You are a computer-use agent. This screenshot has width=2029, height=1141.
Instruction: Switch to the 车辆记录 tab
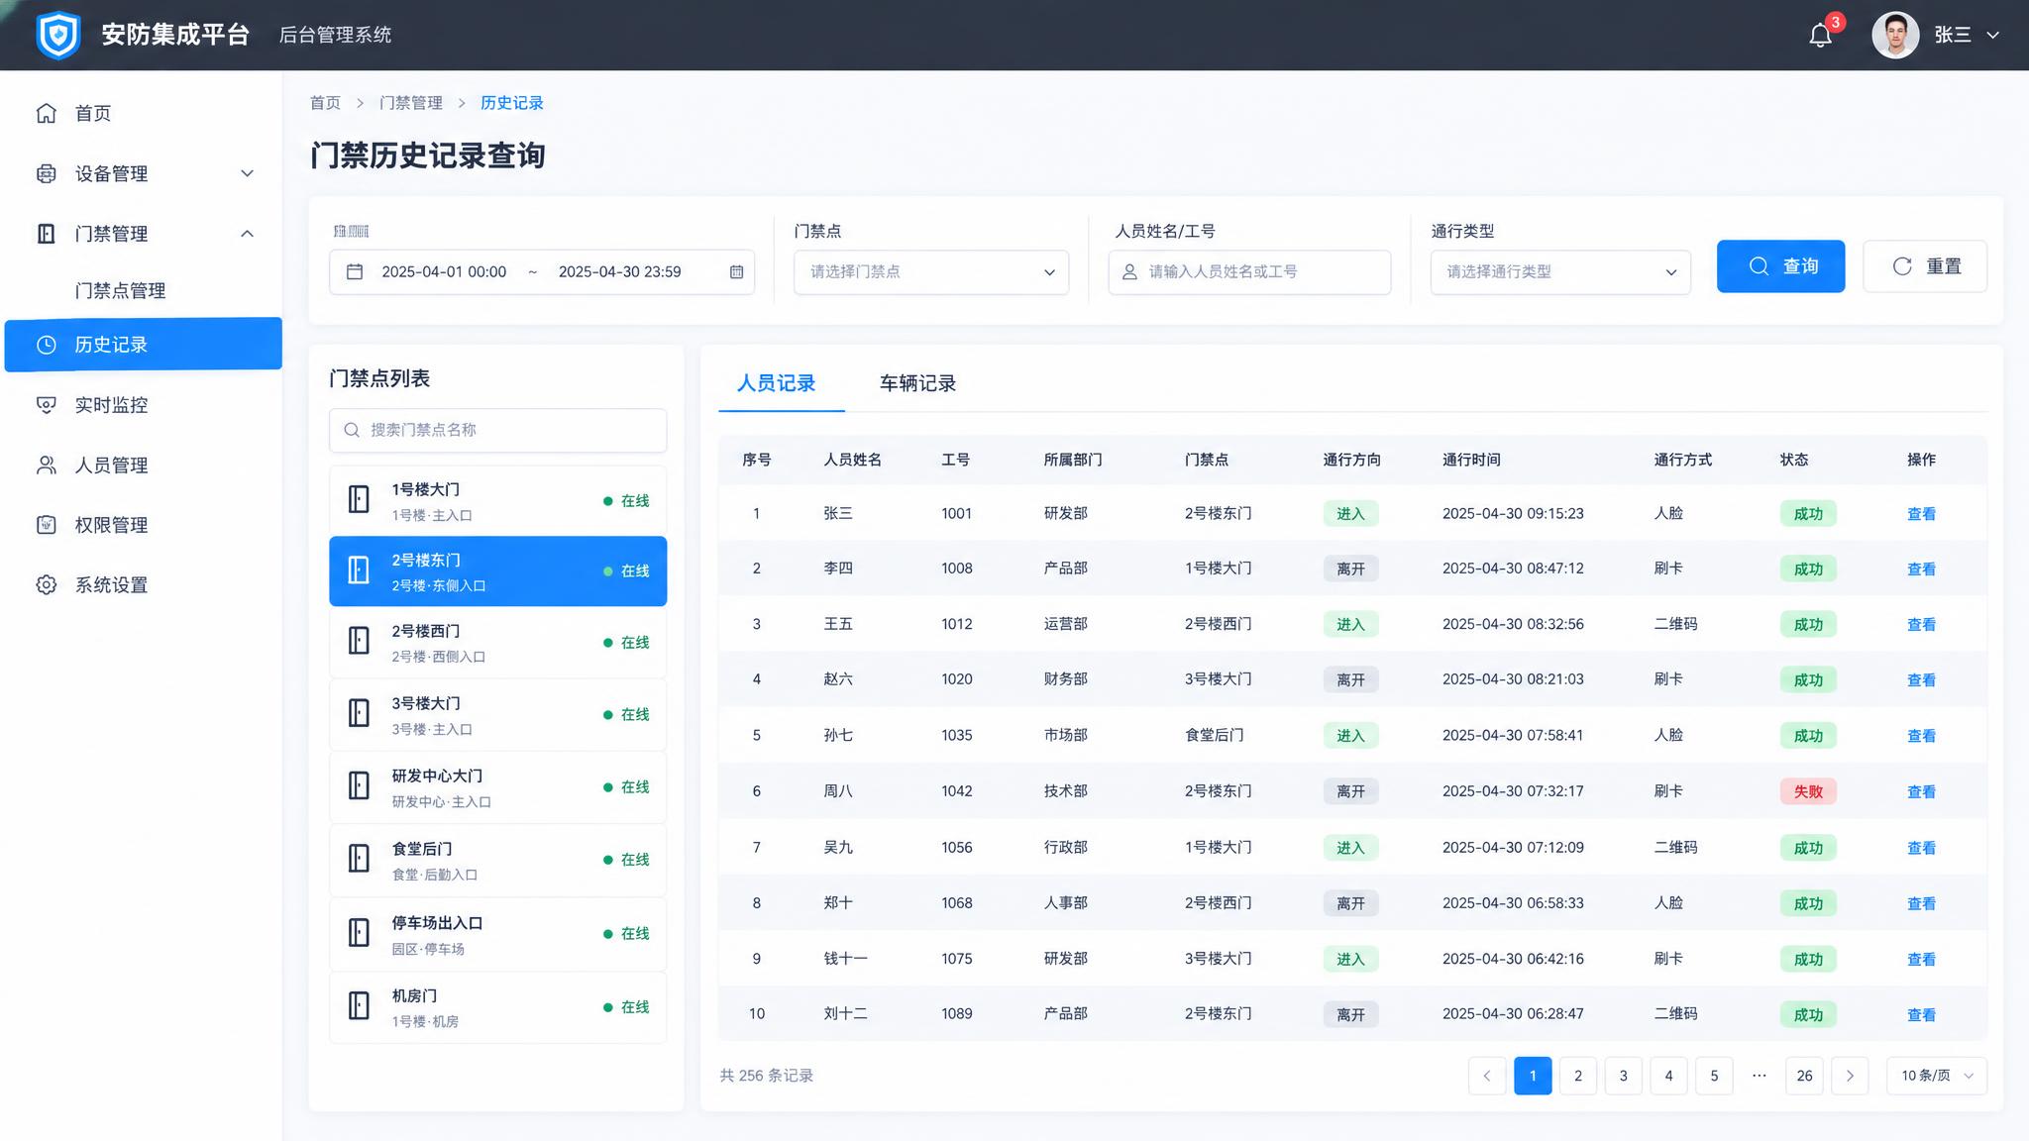coord(917,383)
